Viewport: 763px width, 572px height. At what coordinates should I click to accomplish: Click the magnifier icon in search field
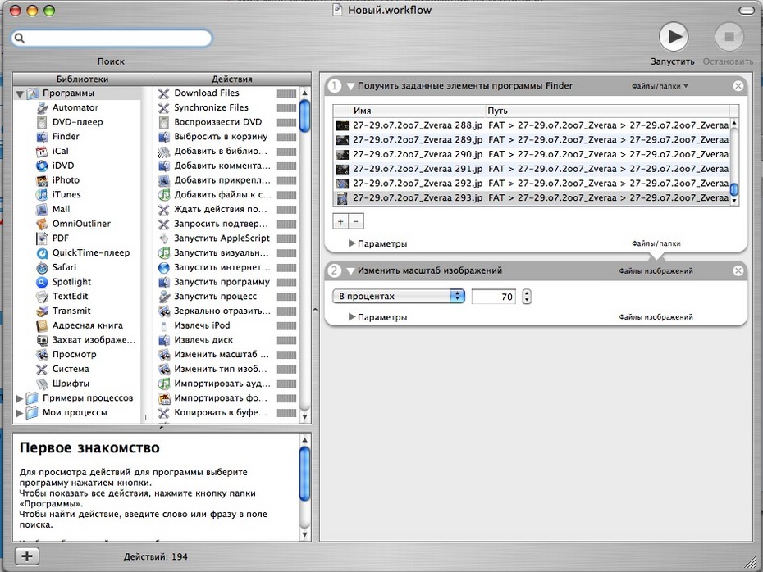(x=19, y=38)
